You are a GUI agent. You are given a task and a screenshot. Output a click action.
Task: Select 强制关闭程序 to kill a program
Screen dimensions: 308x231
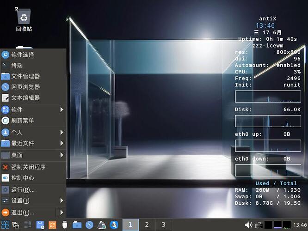point(33,167)
